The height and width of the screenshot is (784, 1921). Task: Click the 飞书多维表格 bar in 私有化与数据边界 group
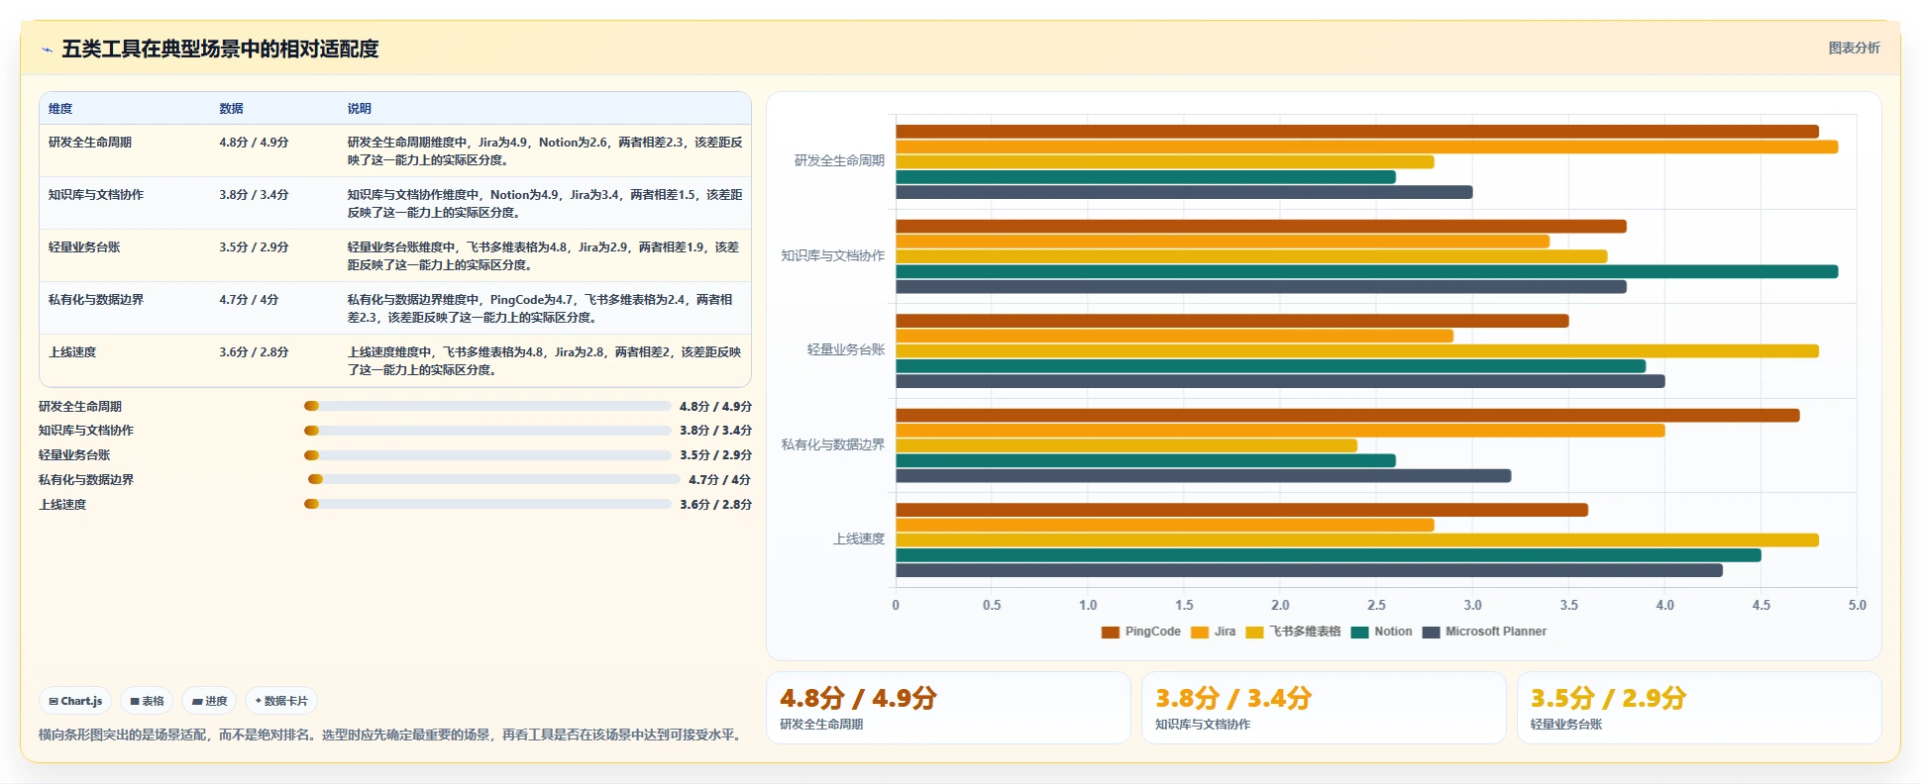tap(1126, 445)
